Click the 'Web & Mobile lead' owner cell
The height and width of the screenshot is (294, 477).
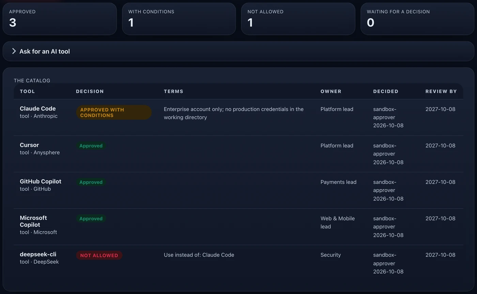[338, 223]
